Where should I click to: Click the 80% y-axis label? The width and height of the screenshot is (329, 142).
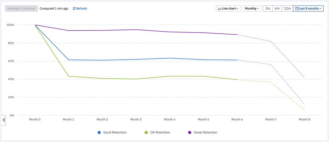pyautogui.click(x=11, y=43)
